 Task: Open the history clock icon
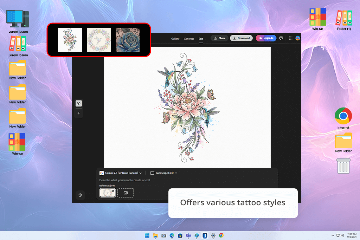click(x=80, y=195)
